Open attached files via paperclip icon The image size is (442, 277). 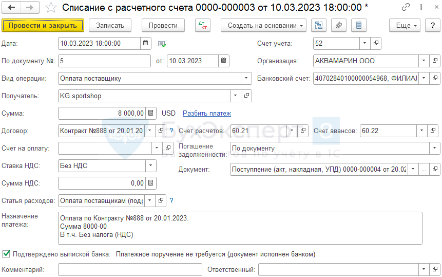pyautogui.click(x=338, y=25)
